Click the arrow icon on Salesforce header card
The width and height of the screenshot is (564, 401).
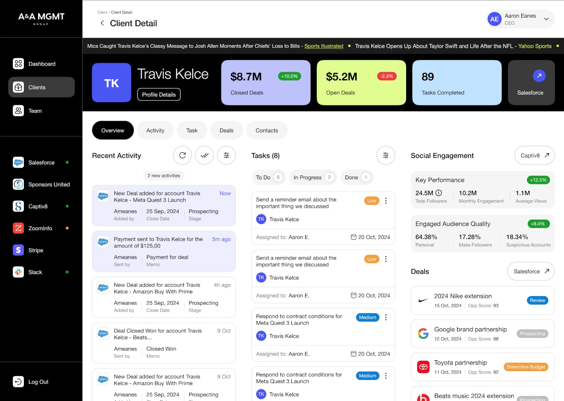tap(539, 76)
